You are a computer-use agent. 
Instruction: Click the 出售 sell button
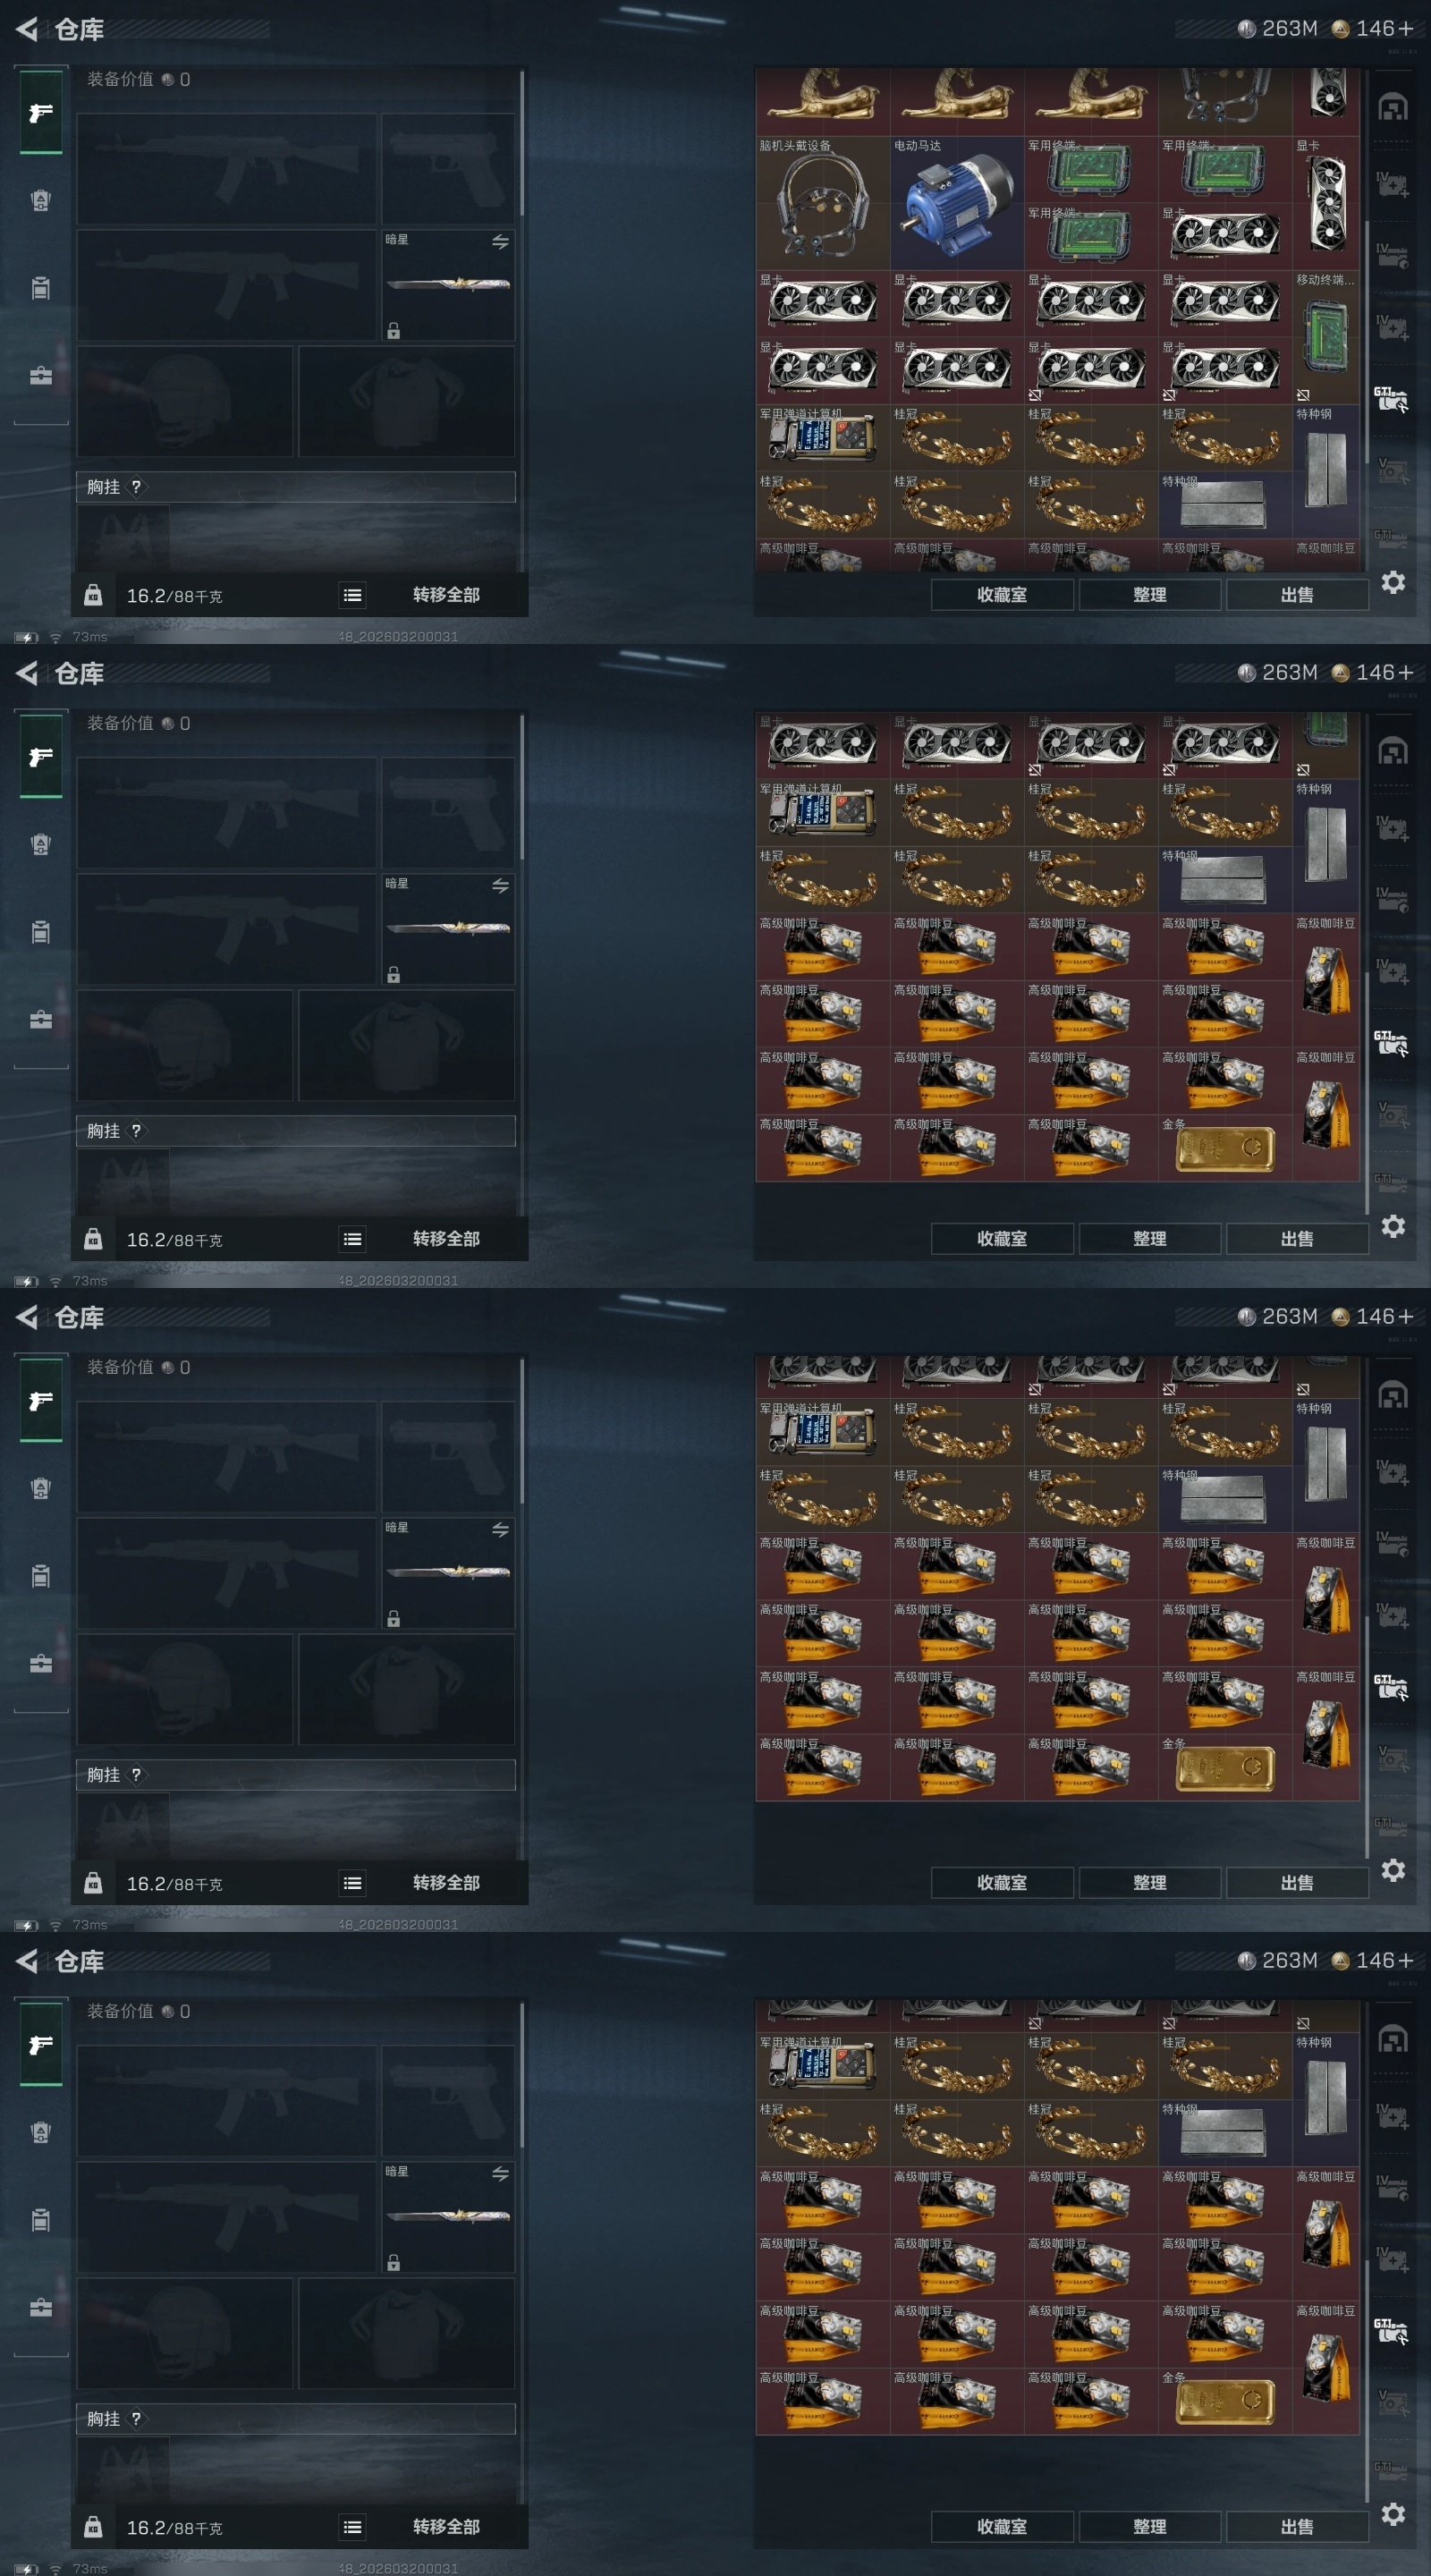1297,595
